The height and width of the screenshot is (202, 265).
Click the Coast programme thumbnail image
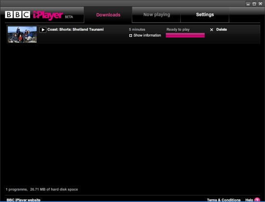[22, 35]
